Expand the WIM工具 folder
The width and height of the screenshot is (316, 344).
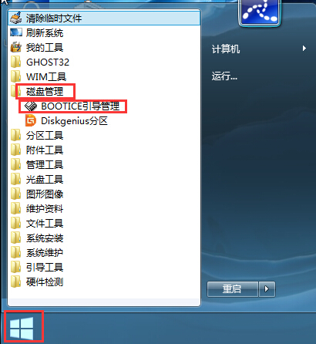click(x=46, y=76)
